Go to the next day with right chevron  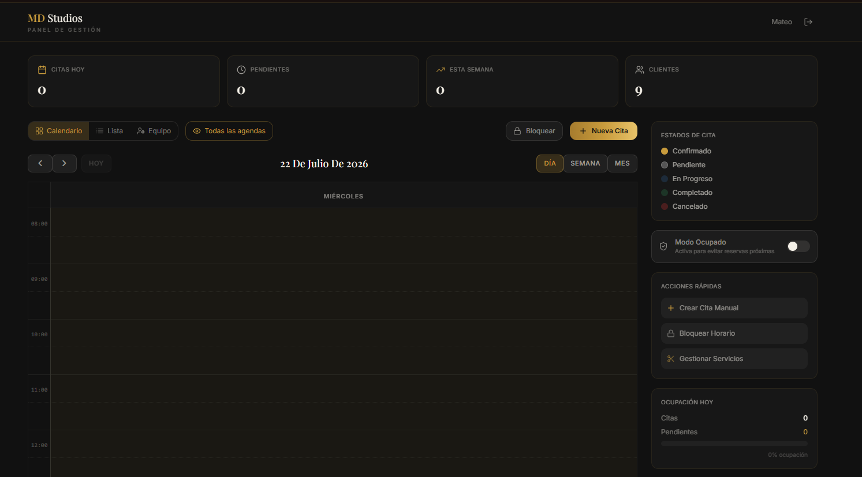(x=64, y=163)
